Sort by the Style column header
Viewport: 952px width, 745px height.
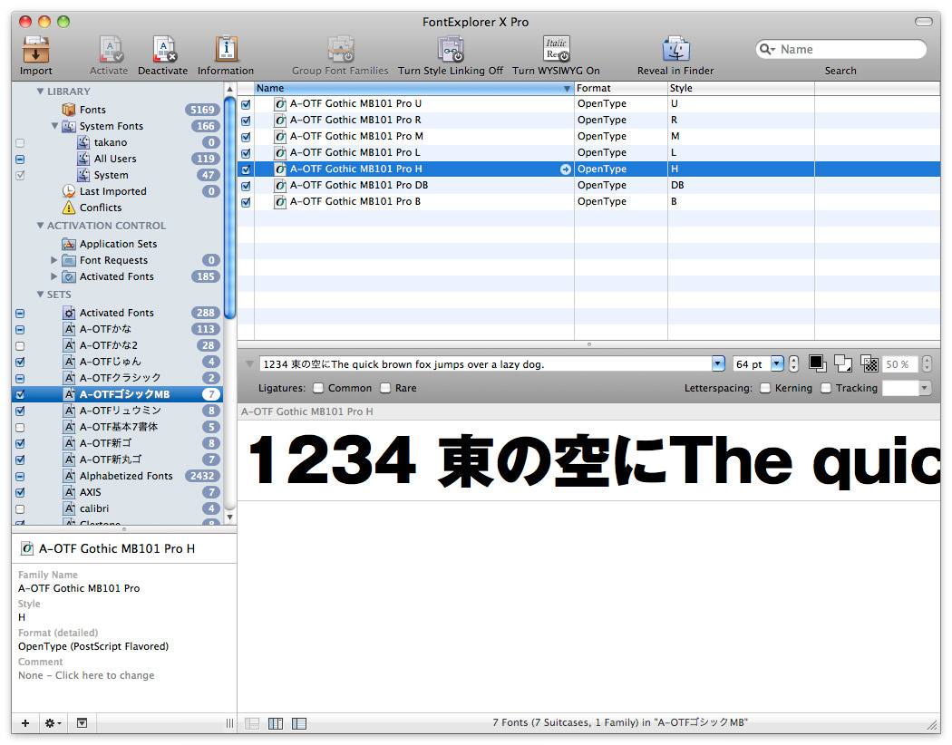click(741, 89)
